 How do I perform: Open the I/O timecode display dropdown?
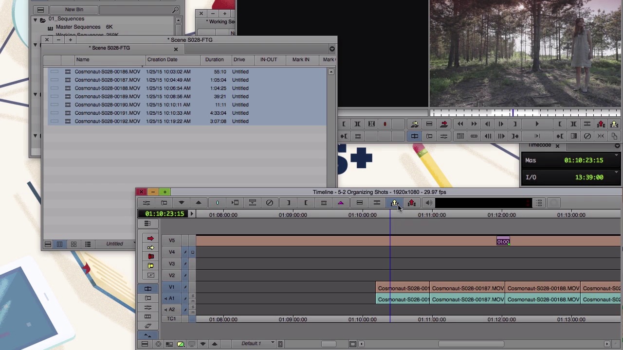click(617, 172)
